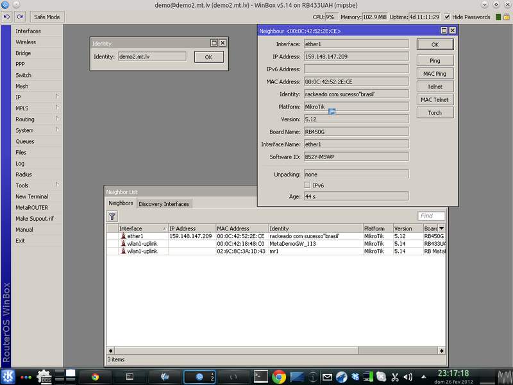Click the three colored dots activity icon
513x385 pixels.
click(x=26, y=377)
